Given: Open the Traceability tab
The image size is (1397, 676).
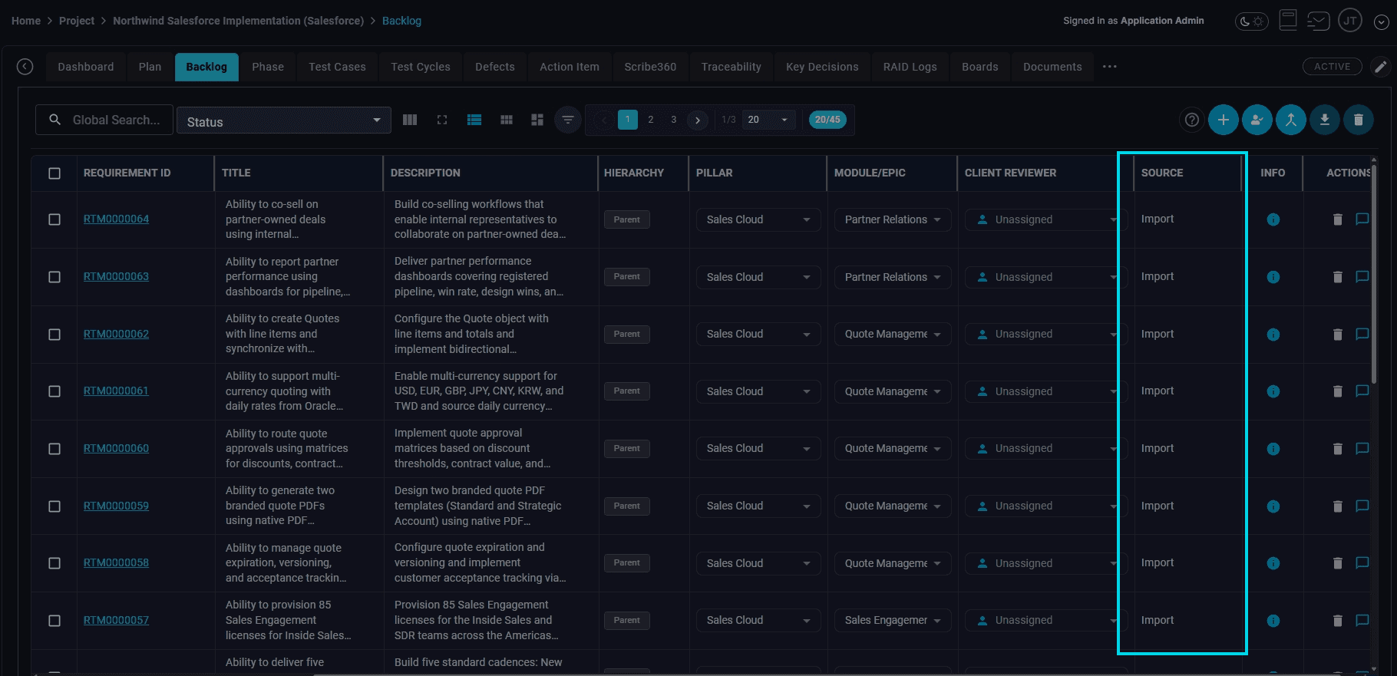Looking at the screenshot, I should click(x=732, y=67).
